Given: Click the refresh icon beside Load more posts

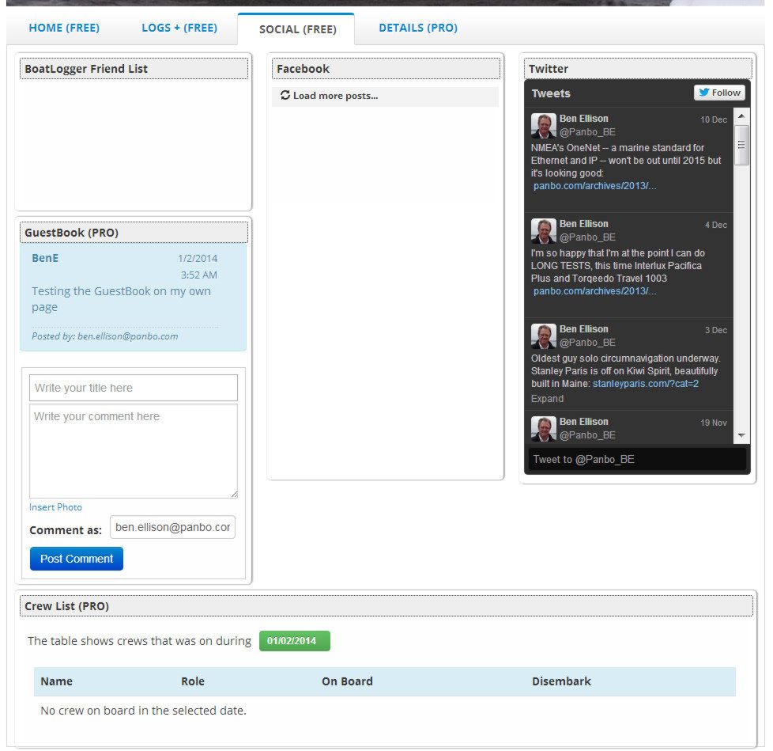Looking at the screenshot, I should (285, 95).
